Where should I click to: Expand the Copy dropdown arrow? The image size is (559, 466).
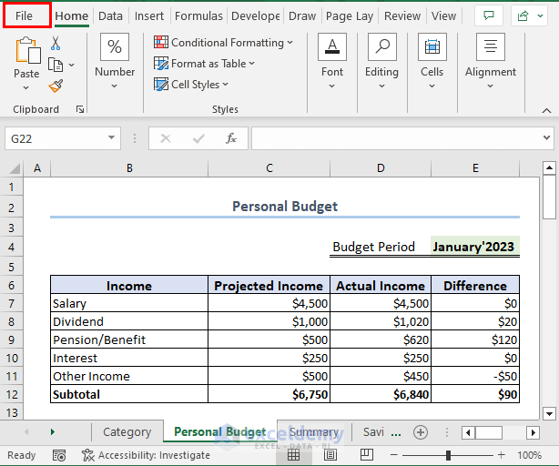(x=71, y=65)
